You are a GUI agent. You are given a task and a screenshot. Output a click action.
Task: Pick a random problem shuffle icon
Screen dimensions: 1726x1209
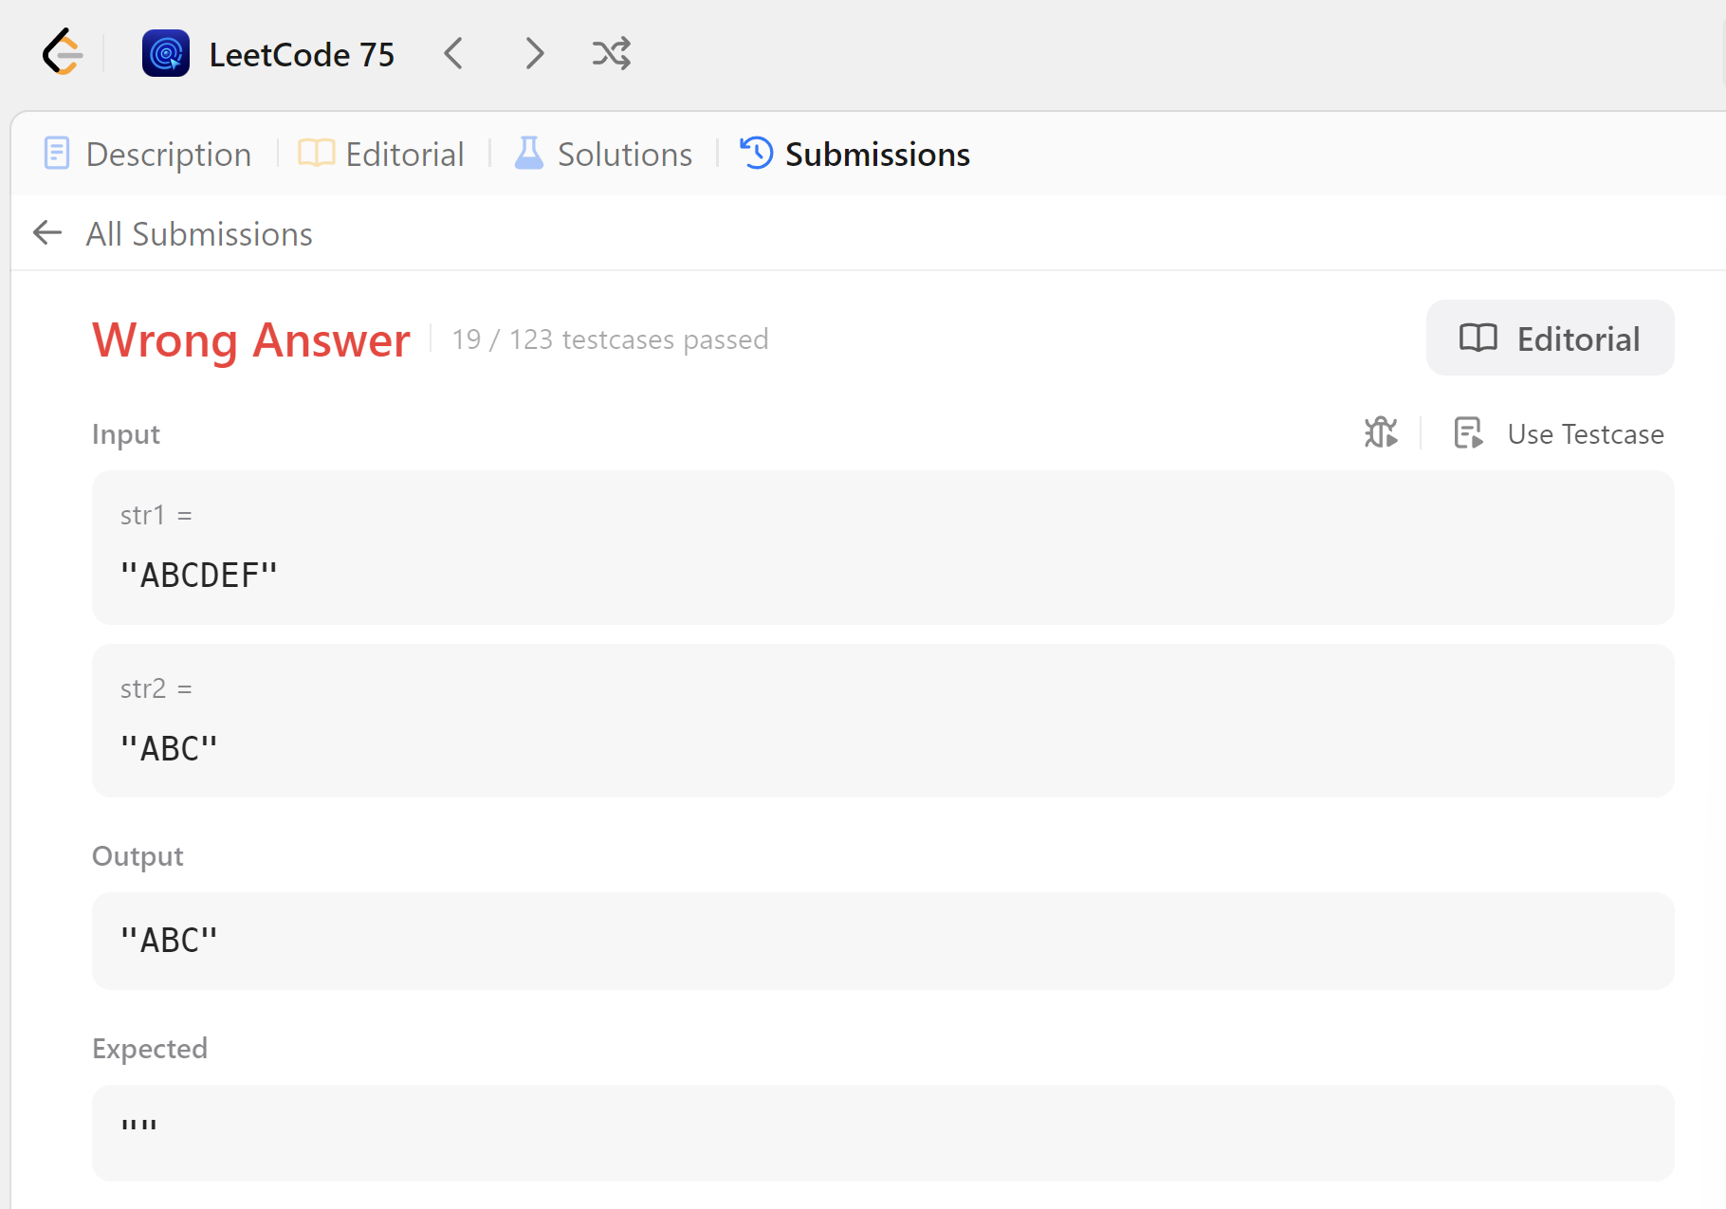pos(612,53)
